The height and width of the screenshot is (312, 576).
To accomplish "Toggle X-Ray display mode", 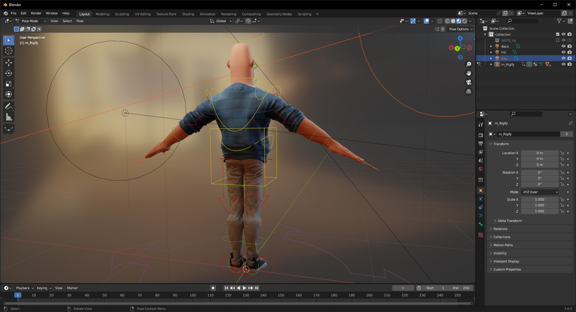I will [440, 21].
